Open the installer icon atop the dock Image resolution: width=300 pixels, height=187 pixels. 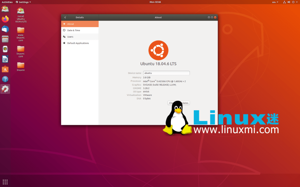5,9
